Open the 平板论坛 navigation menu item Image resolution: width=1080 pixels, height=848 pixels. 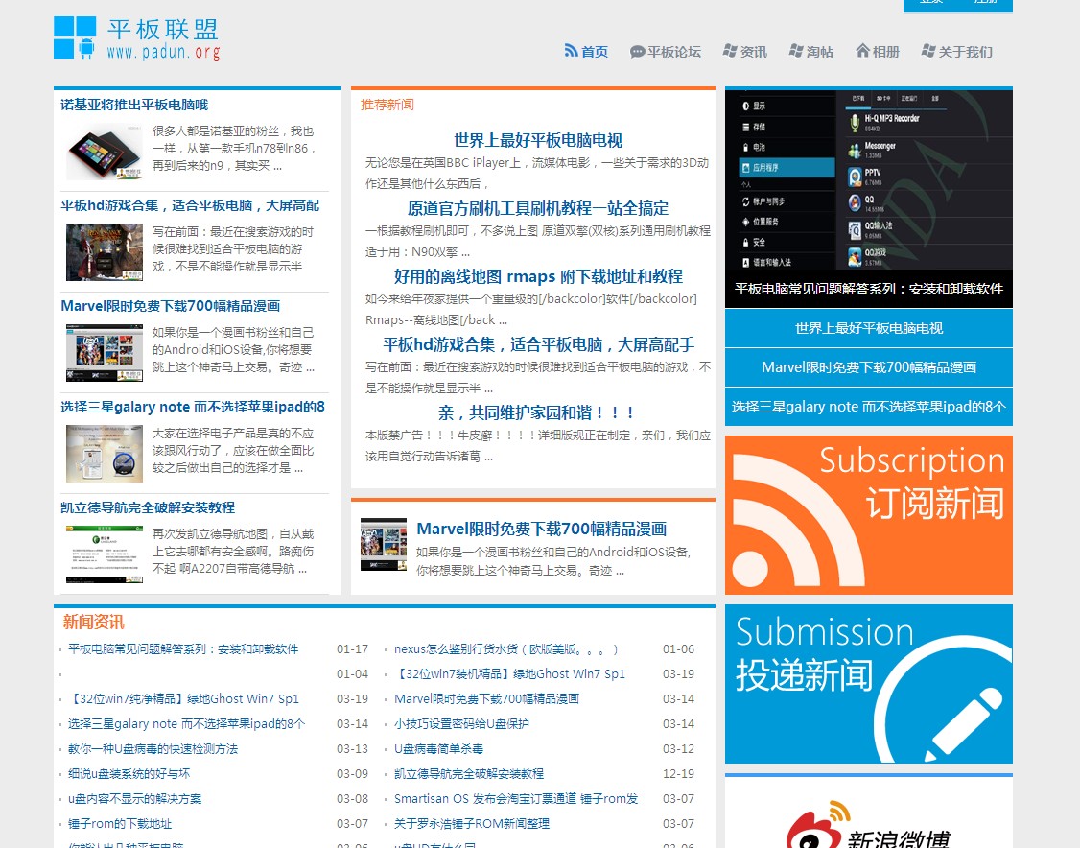[x=673, y=52]
